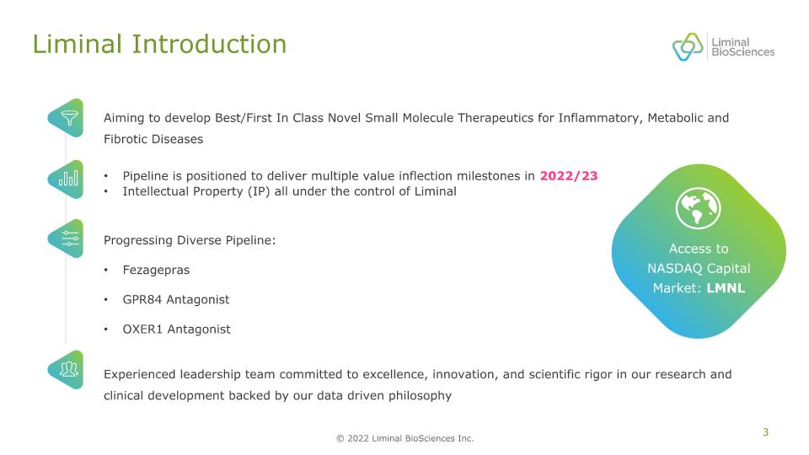
Task: Click the Experienced leadership team paragraph
Action: 417,384
